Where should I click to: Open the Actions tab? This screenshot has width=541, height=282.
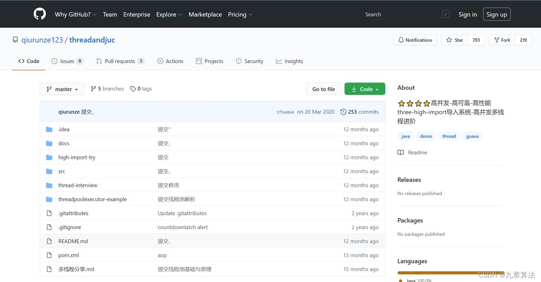pos(170,61)
